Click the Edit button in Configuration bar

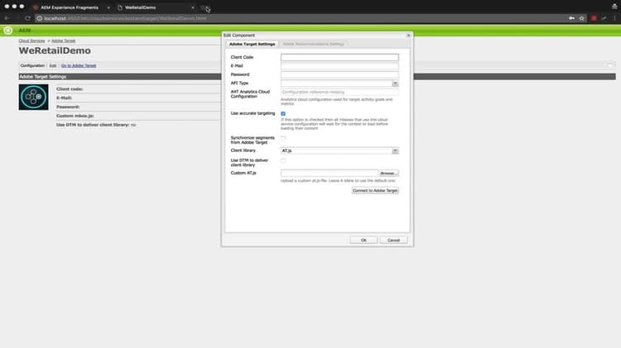pos(53,65)
